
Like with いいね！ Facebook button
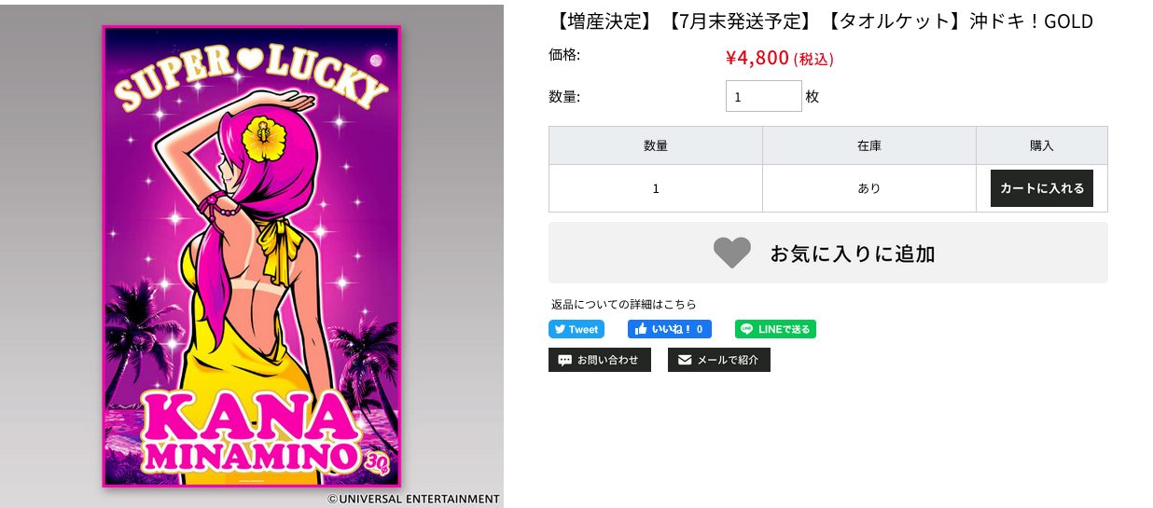[670, 329]
